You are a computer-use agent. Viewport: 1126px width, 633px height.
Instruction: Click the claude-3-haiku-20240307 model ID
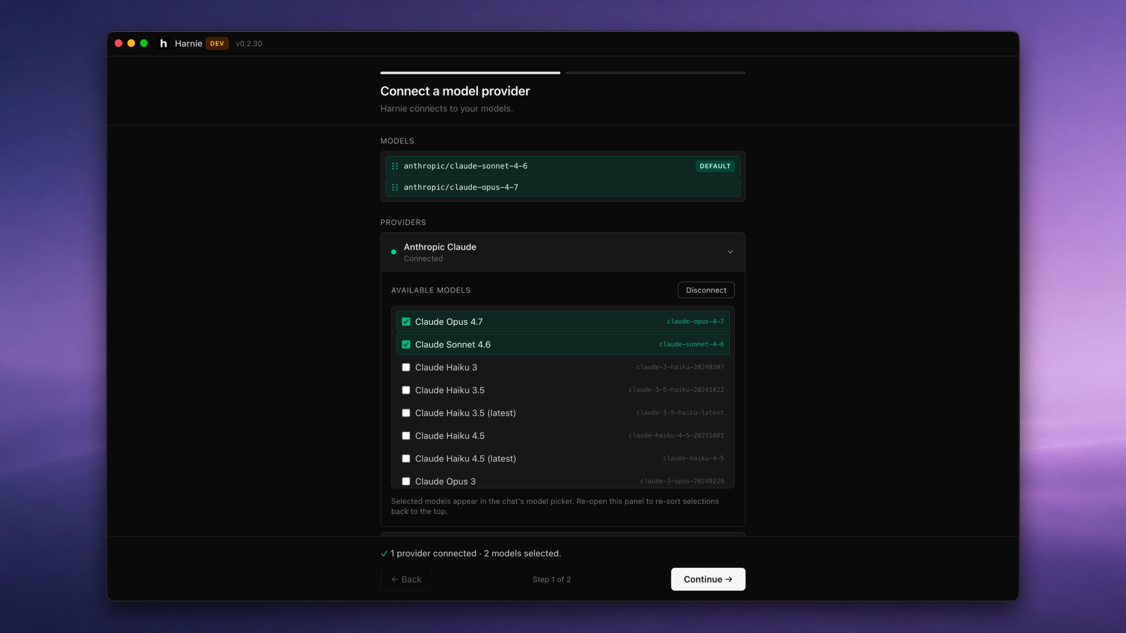pyautogui.click(x=680, y=367)
